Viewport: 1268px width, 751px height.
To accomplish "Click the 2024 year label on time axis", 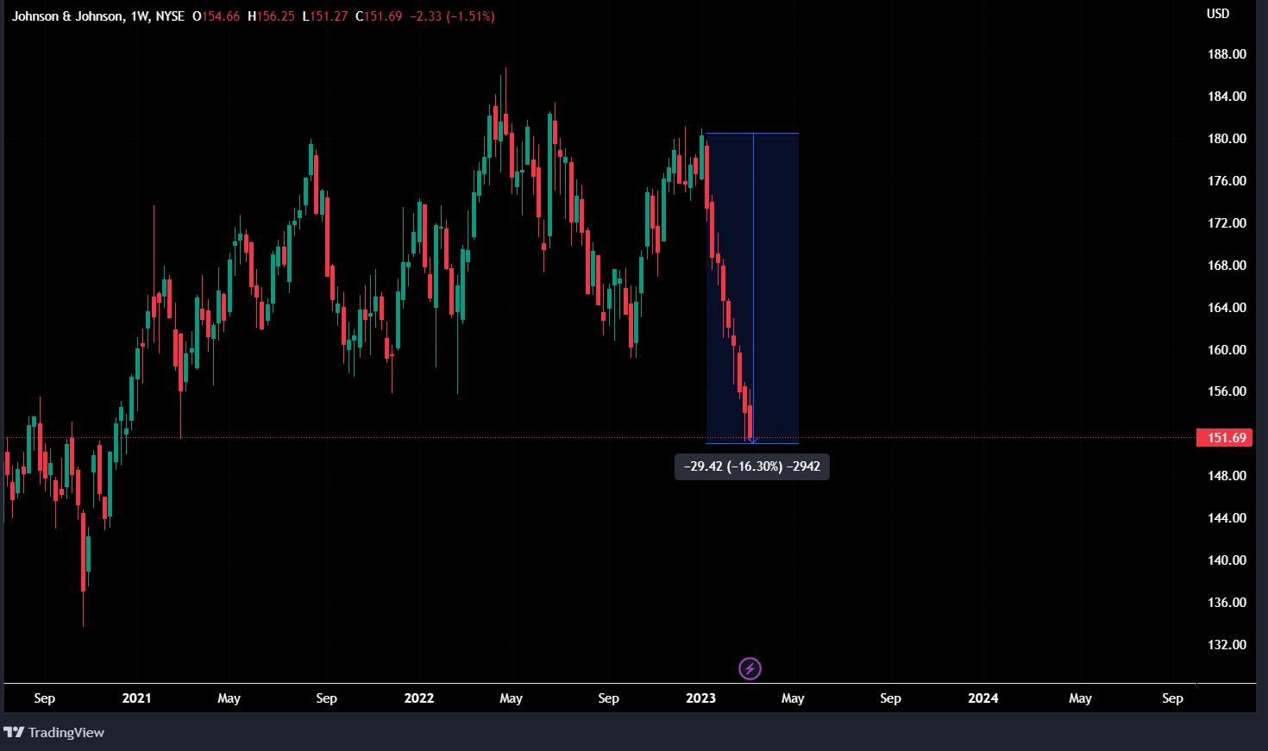I will 983,698.
